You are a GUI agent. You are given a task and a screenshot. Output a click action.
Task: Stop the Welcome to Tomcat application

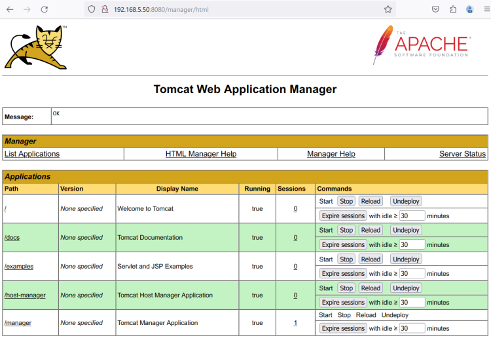coord(346,201)
